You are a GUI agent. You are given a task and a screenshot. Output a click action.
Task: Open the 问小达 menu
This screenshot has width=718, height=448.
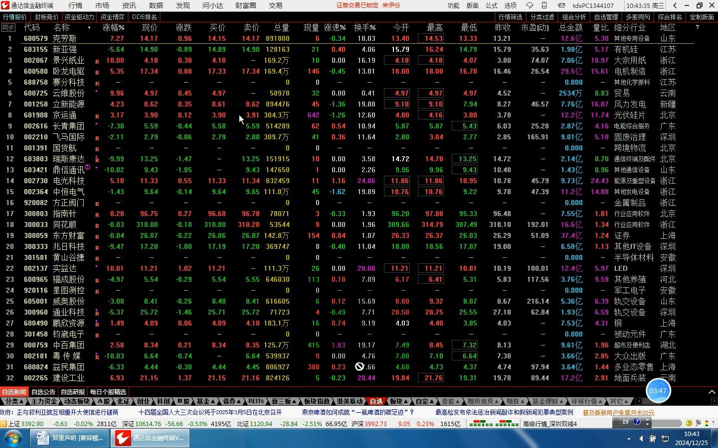coord(213,5)
